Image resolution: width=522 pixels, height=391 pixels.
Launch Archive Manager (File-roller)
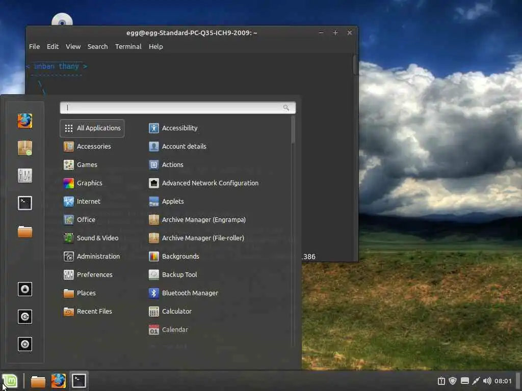pos(196,238)
